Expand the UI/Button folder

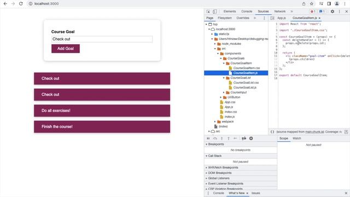(221, 97)
